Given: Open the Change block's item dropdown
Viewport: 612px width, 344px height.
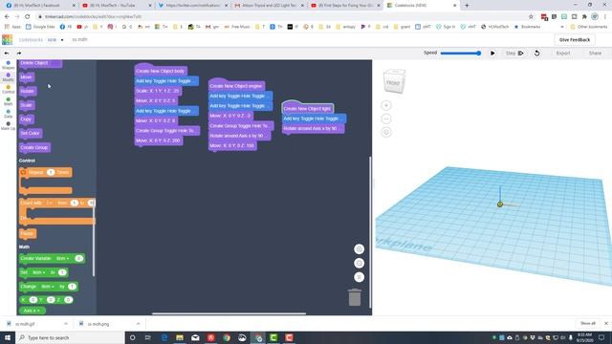Looking at the screenshot, I should 48,287.
